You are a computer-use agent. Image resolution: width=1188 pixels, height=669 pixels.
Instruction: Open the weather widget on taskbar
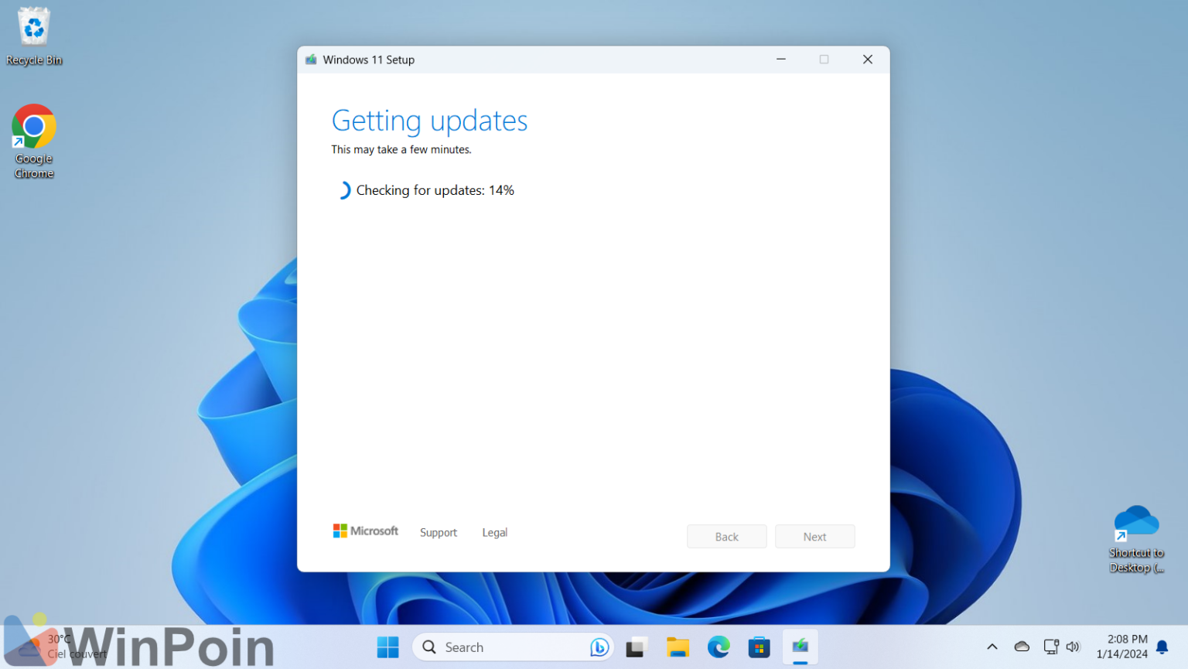pyautogui.click(x=62, y=647)
